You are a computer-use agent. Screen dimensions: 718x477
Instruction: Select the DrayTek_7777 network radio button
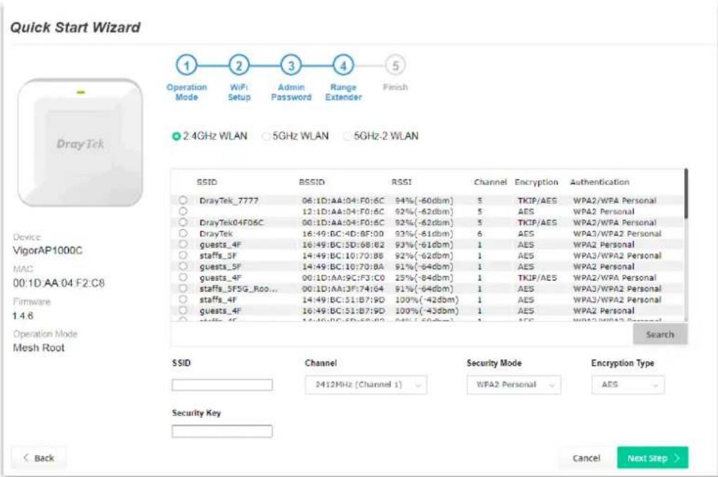(x=183, y=201)
